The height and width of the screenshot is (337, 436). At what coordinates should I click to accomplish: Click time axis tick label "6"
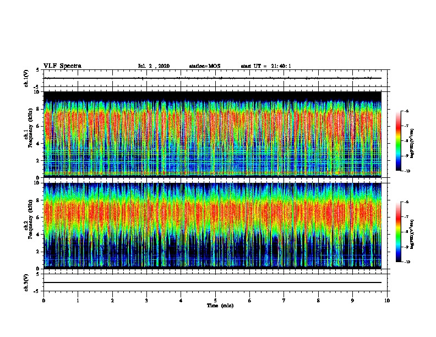pos(250,300)
